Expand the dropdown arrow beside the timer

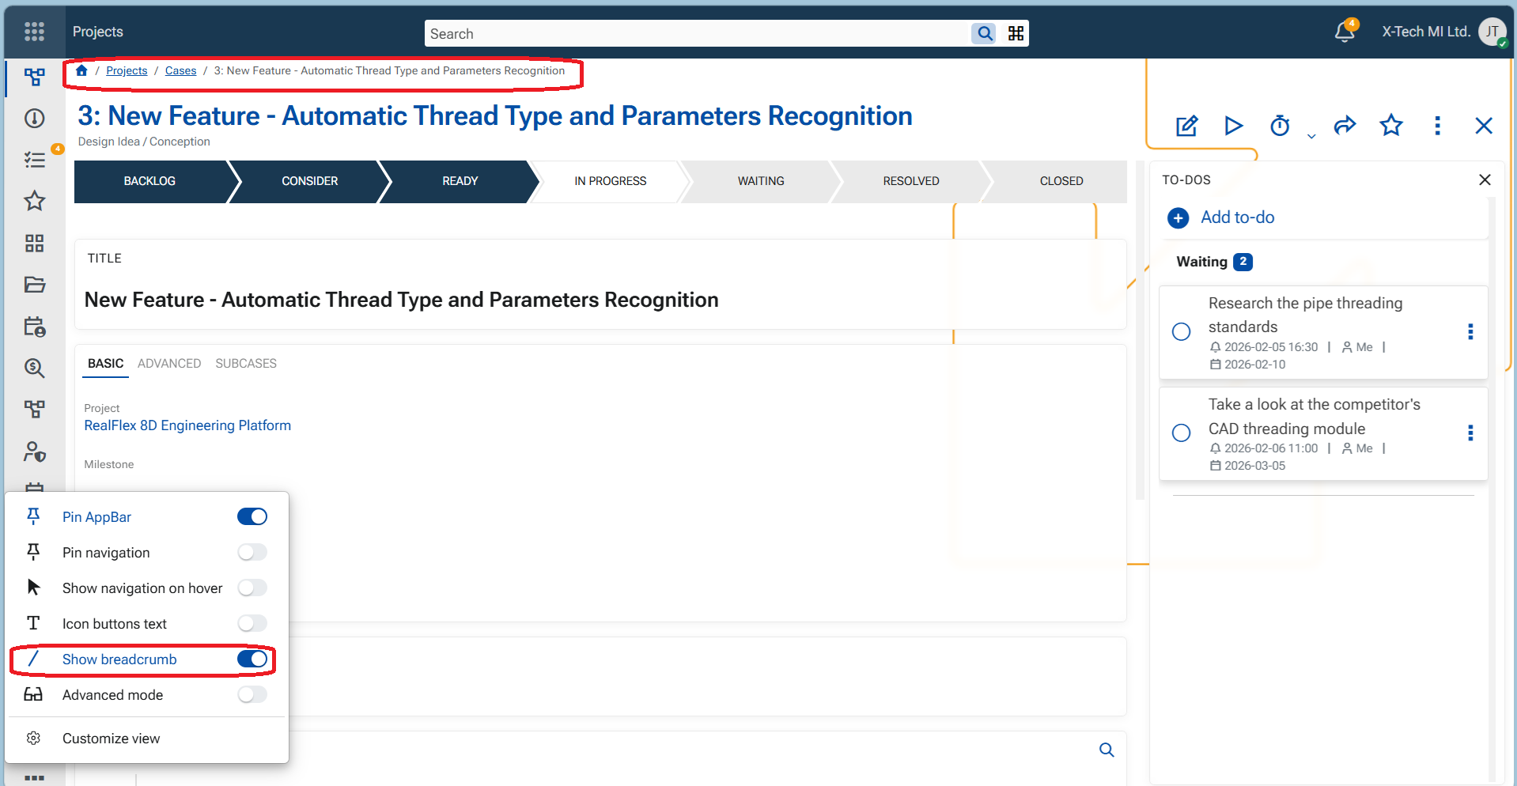(1311, 136)
